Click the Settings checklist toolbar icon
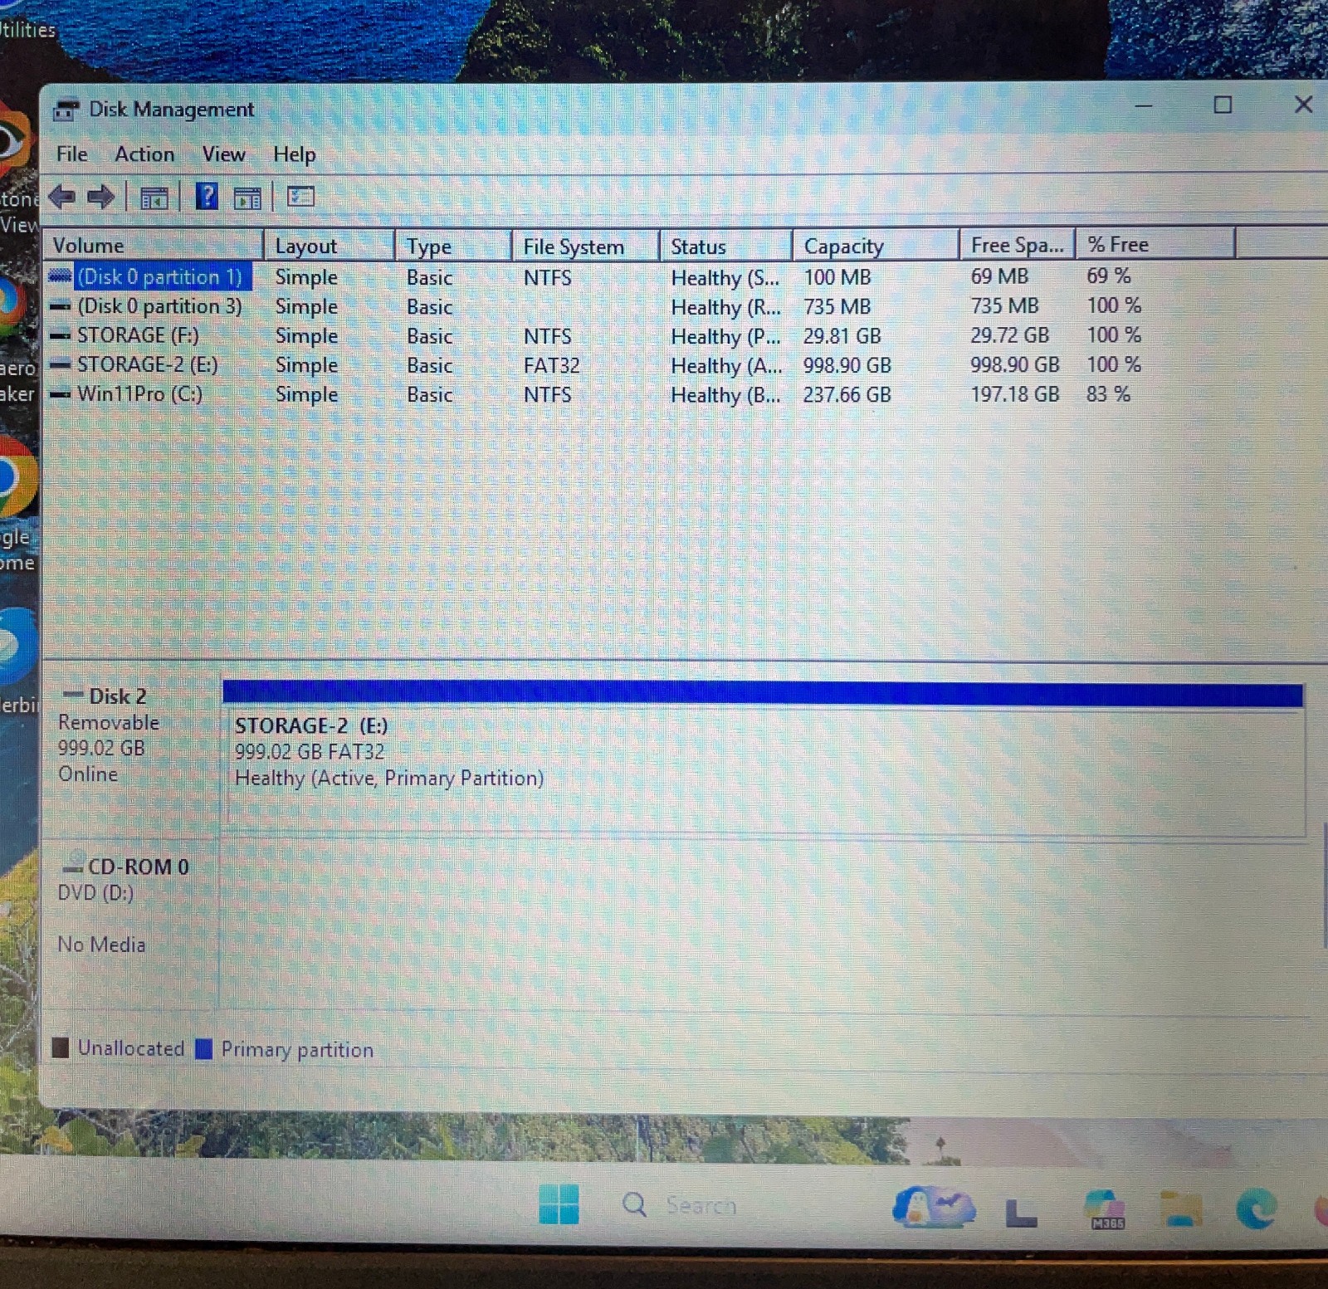Image resolution: width=1328 pixels, height=1289 pixels. 300,197
